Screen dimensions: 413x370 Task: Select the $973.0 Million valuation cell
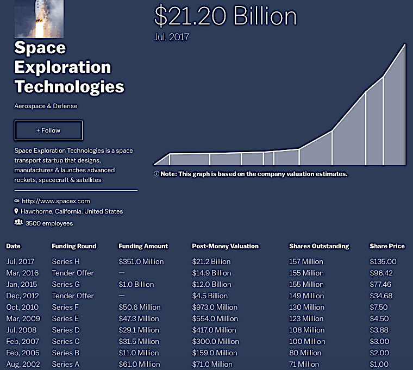215,307
